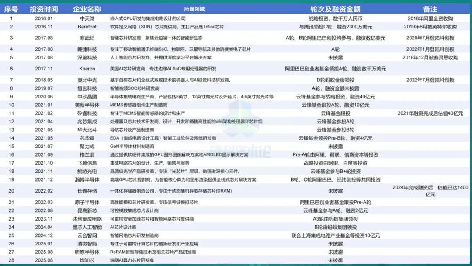Select the company name 兆芯集成
Screen dimensions: 472x266
coord(87,121)
